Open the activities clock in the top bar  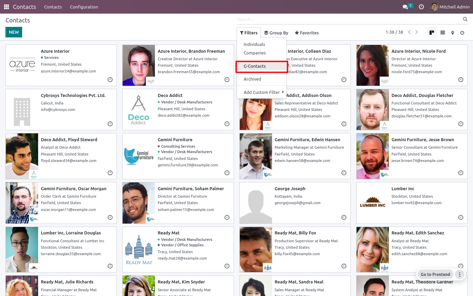click(x=421, y=7)
